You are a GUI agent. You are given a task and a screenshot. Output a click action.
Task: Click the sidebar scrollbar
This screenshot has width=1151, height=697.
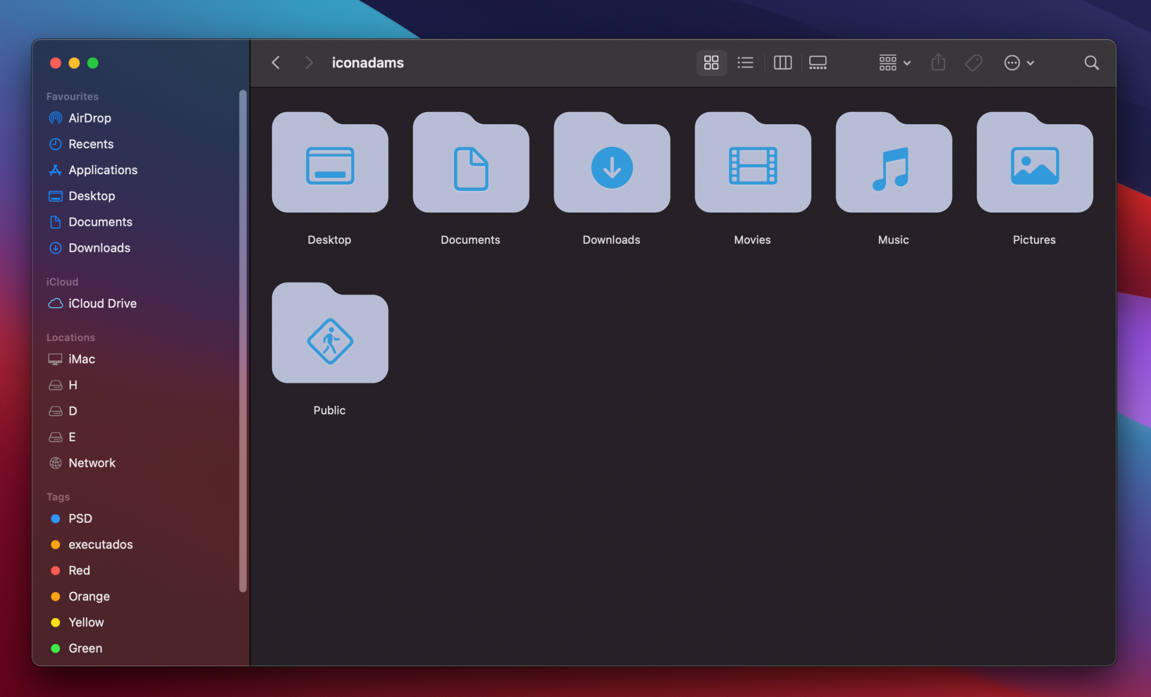point(243,339)
